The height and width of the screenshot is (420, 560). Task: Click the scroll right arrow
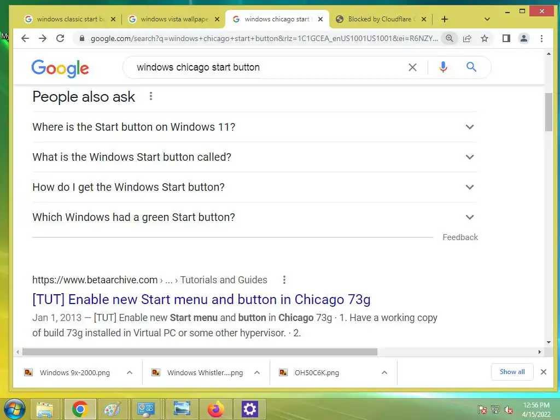pos(540,352)
